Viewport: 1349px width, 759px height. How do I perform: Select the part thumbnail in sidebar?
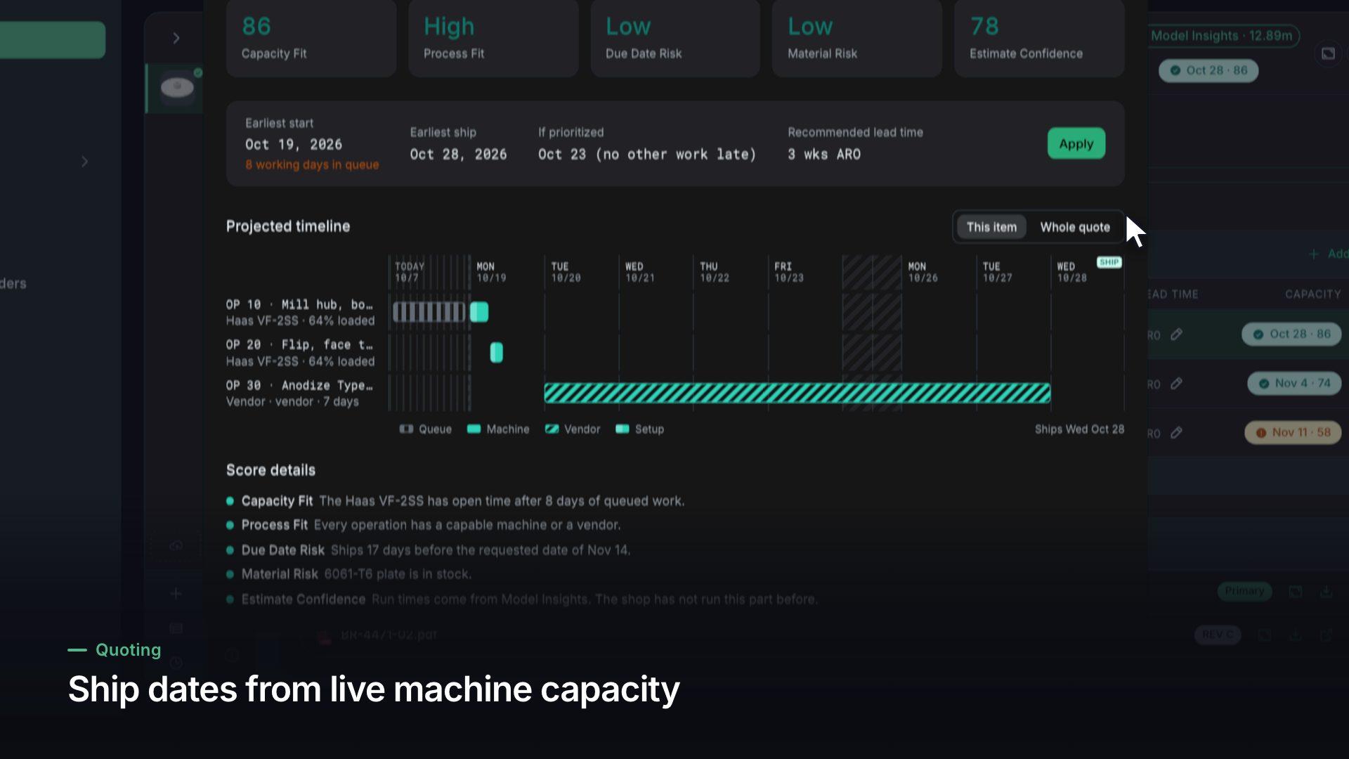click(x=177, y=88)
